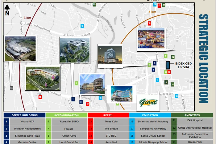The width and height of the screenshot is (216, 144).
Task: Click navy map marker 2
Action: [x=73, y=99]
